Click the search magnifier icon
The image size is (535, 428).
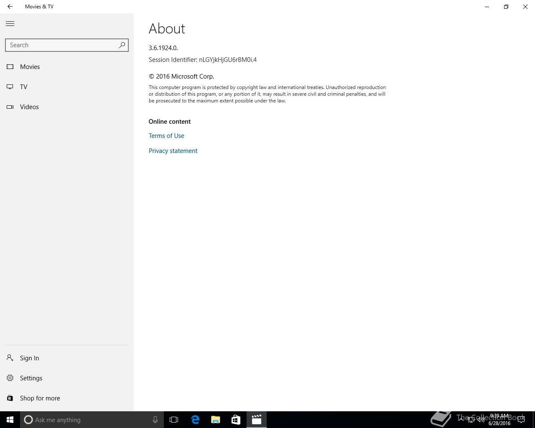(122, 45)
